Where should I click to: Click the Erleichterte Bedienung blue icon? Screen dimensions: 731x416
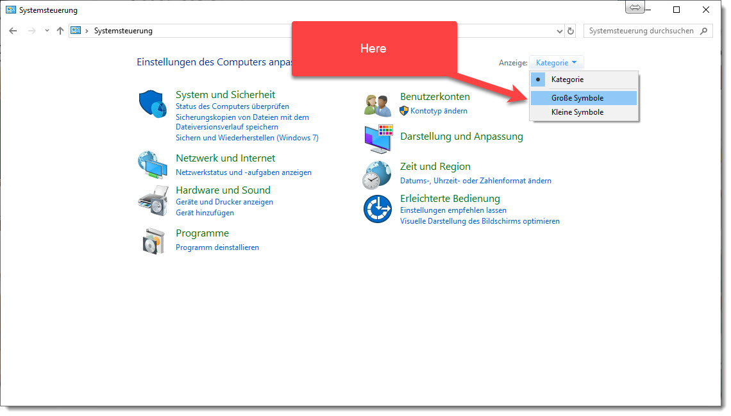(x=378, y=209)
